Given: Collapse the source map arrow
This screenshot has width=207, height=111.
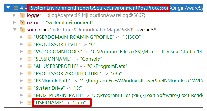Looking at the screenshot, I should (x=15, y=30).
